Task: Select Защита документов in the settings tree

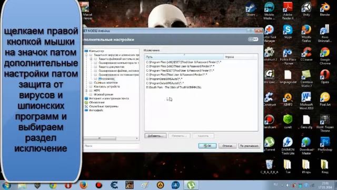Action: [x=111, y=67]
